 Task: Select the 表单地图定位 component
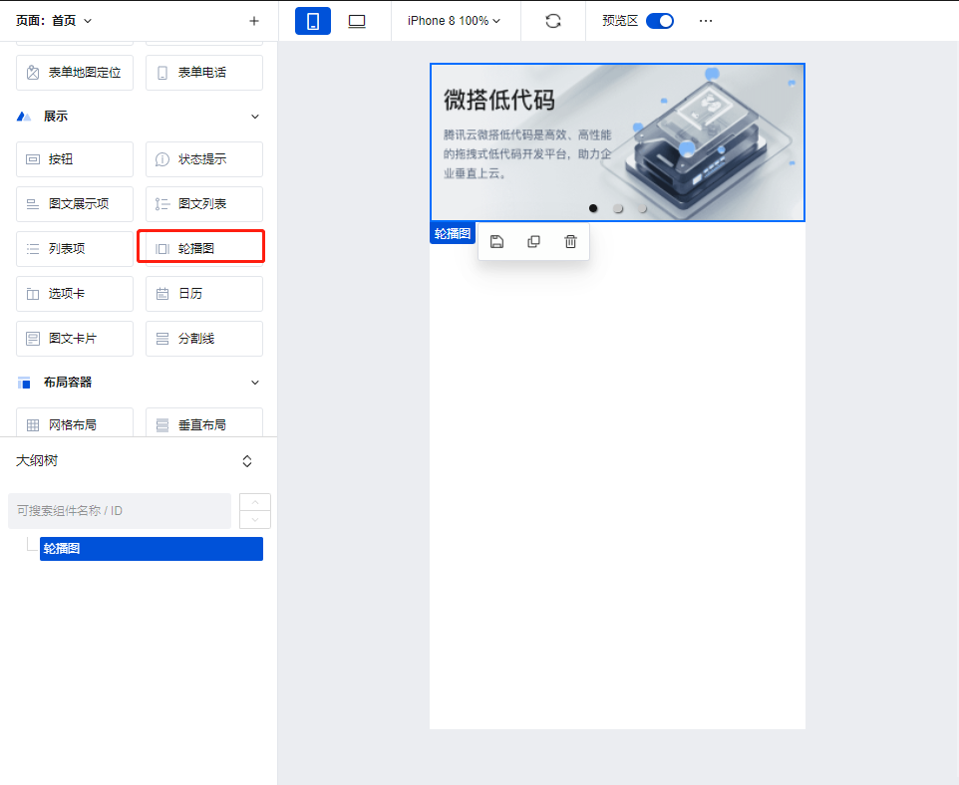[75, 73]
